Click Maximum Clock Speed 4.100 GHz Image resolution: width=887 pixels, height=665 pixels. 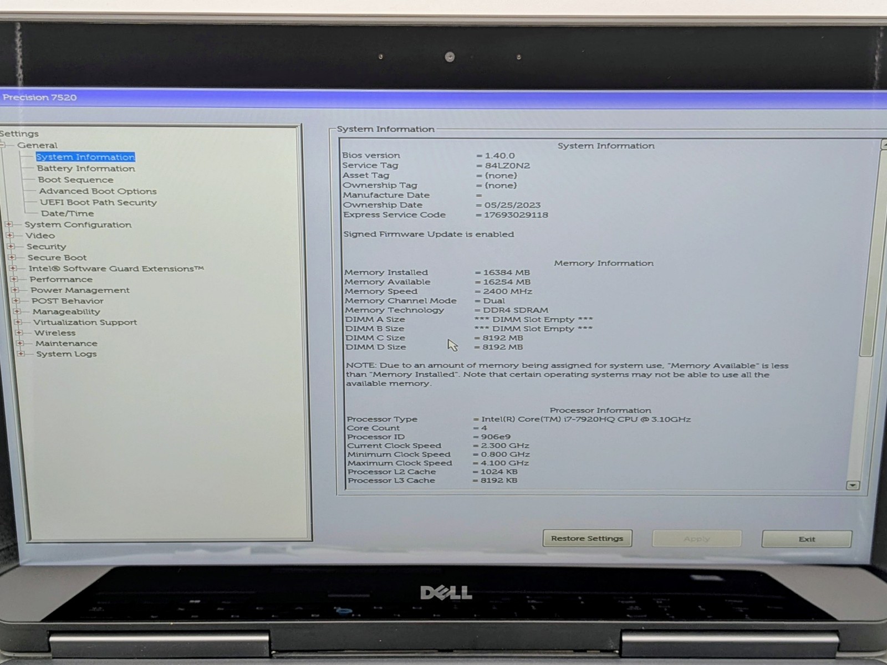click(x=504, y=463)
